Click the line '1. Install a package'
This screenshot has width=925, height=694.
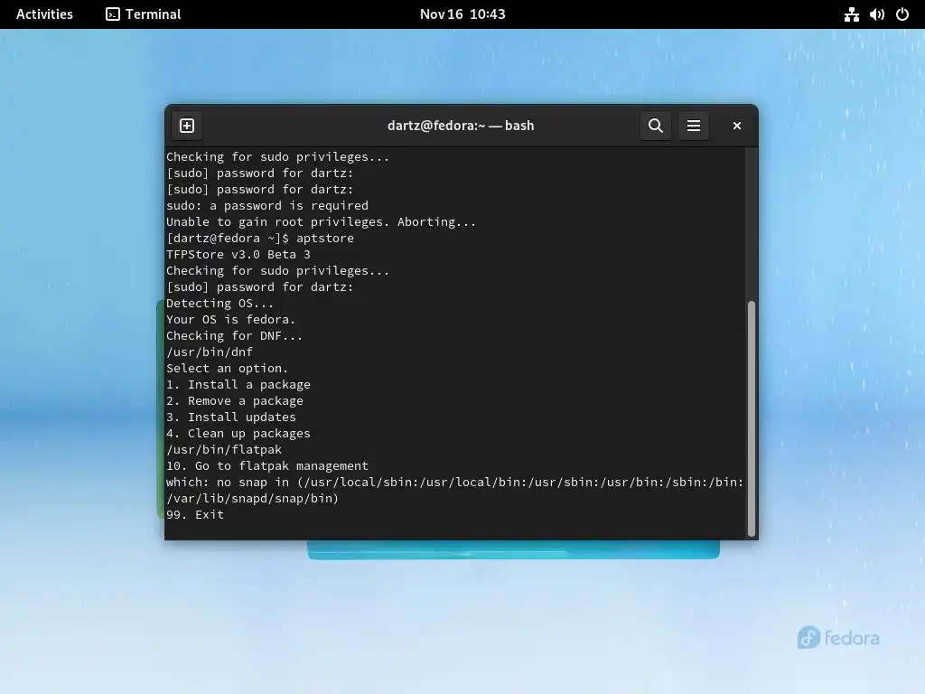click(x=238, y=385)
